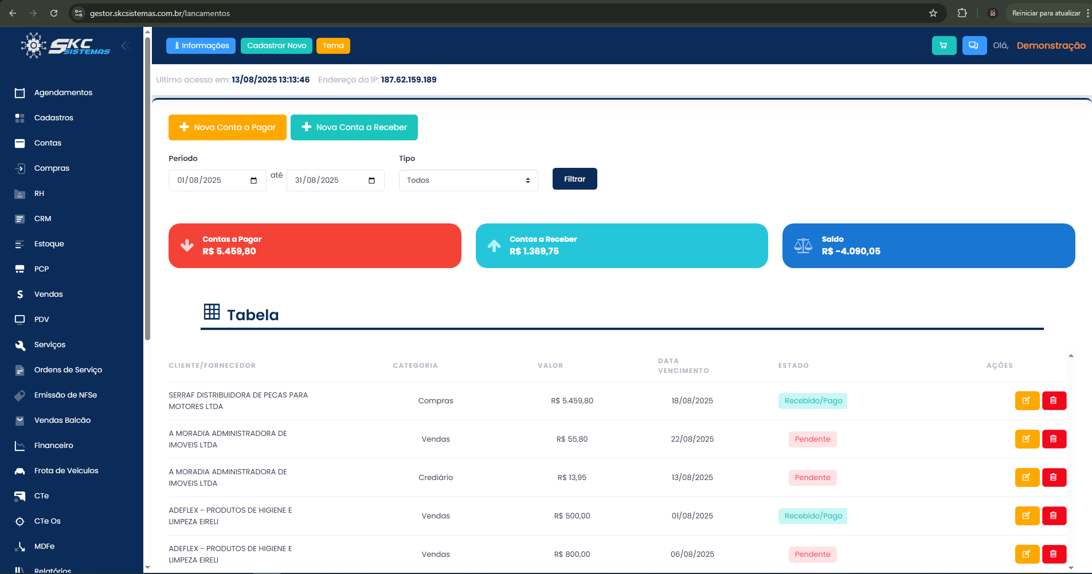1092x574 pixels.
Task: Go to Ordens de Serviço menu item
Action: tap(68, 370)
